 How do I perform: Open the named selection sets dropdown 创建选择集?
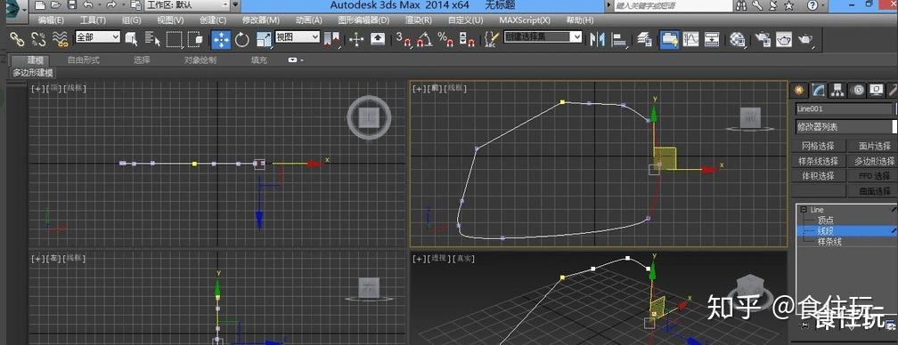click(x=543, y=37)
